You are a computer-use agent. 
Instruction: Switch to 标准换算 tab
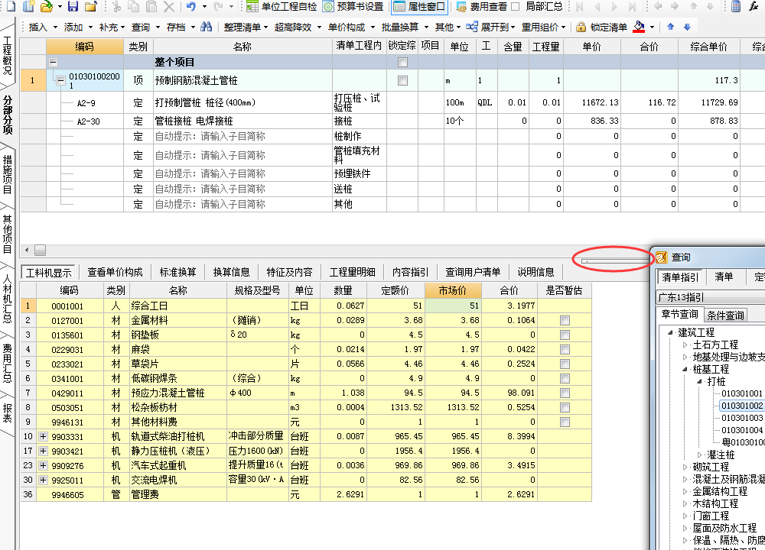(177, 272)
